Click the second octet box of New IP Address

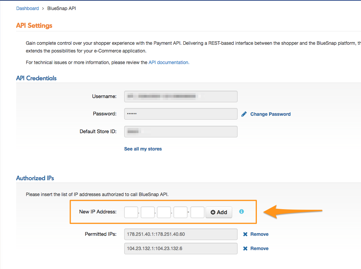pos(148,212)
